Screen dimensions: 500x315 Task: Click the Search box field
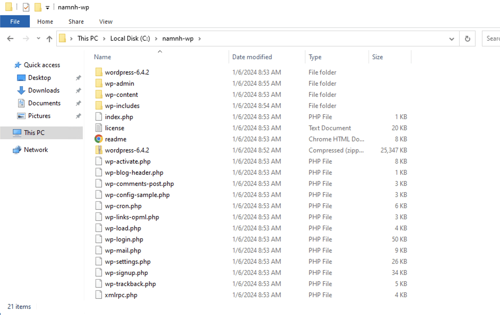tap(492, 38)
